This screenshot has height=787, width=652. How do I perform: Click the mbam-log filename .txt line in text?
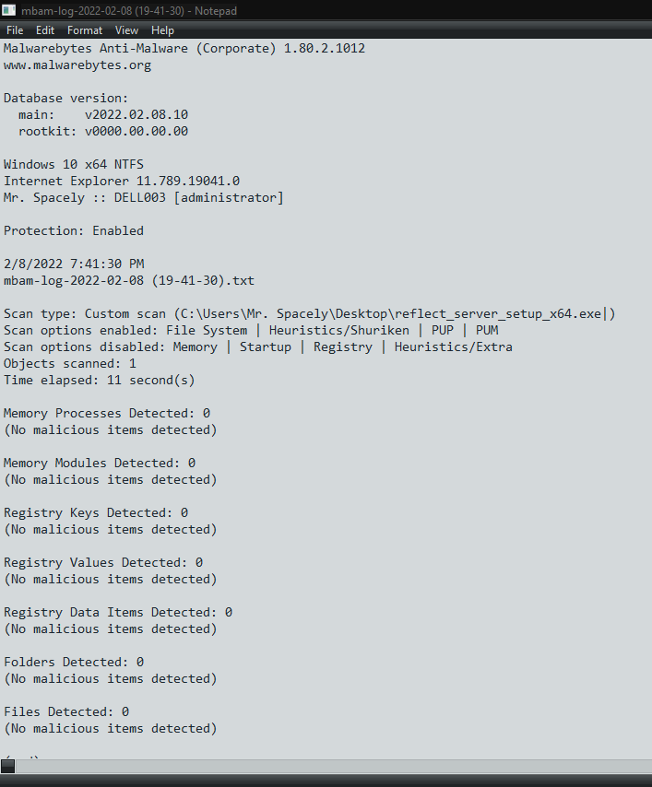(x=129, y=280)
